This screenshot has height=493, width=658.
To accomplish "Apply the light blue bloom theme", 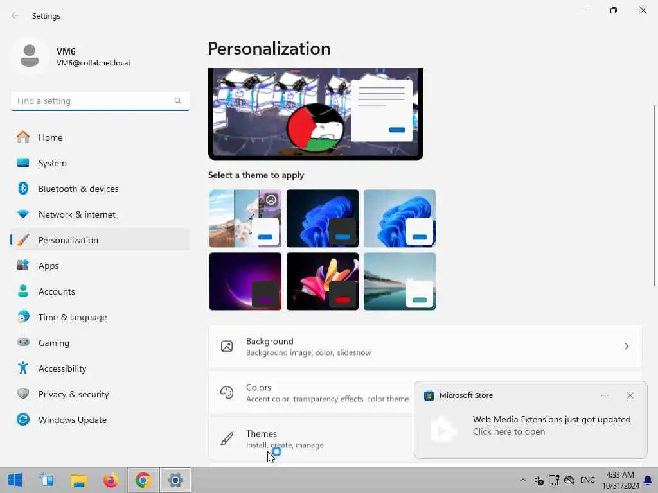I will click(x=400, y=218).
